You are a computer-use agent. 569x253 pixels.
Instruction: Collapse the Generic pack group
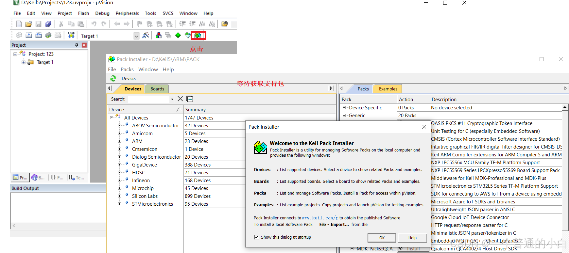[344, 115]
